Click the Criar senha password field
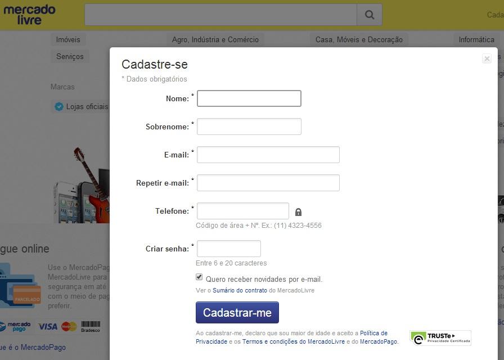The width and height of the screenshot is (504, 360). 228,249
